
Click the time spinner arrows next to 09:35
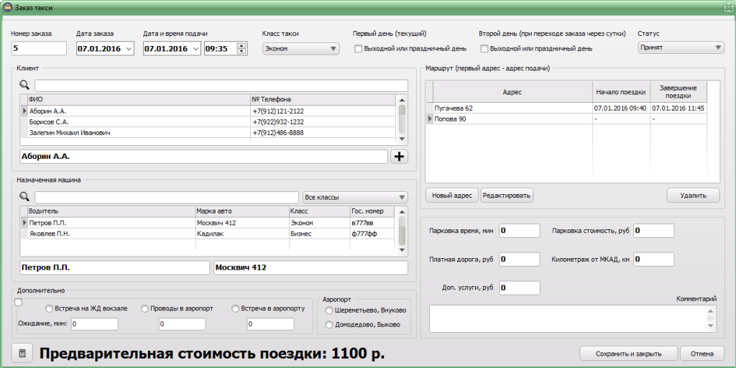tap(241, 49)
